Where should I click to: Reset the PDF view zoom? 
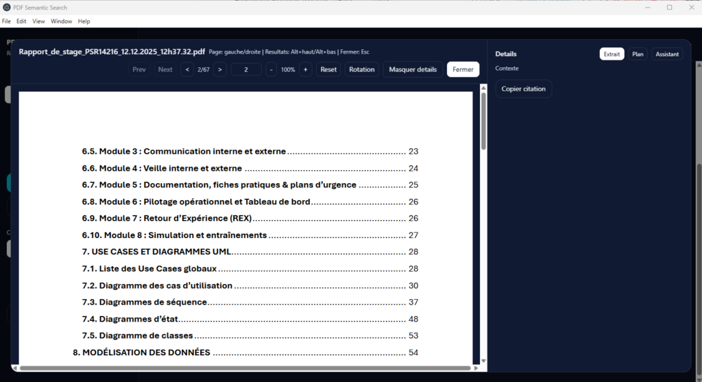328,69
